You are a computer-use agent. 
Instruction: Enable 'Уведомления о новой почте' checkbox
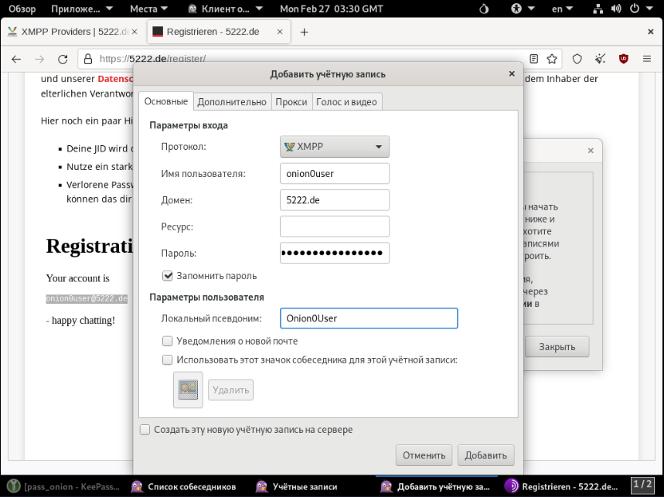point(168,341)
